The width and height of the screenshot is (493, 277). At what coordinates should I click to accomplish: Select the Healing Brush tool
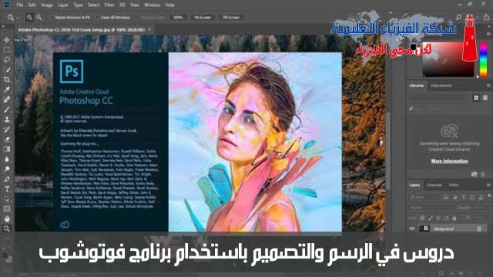[7, 99]
